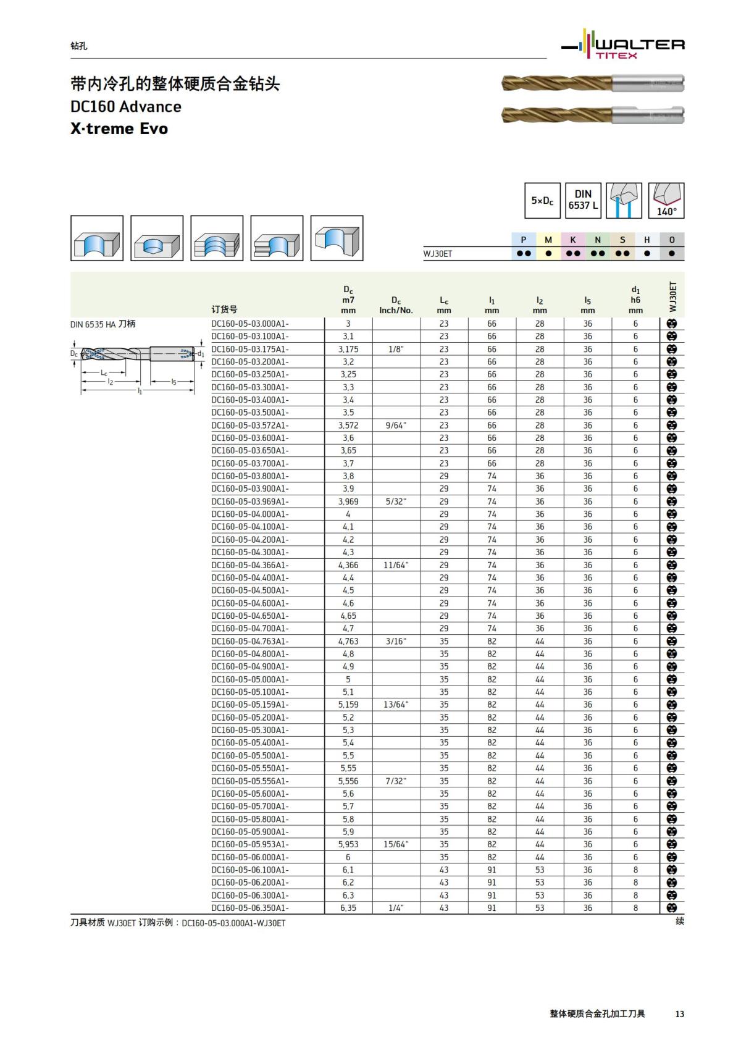Click the upper drill product photo
This screenshot has height=1048, width=741.
click(593, 83)
